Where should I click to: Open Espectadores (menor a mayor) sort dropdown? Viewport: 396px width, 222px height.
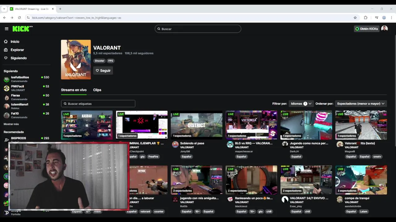pos(361,104)
